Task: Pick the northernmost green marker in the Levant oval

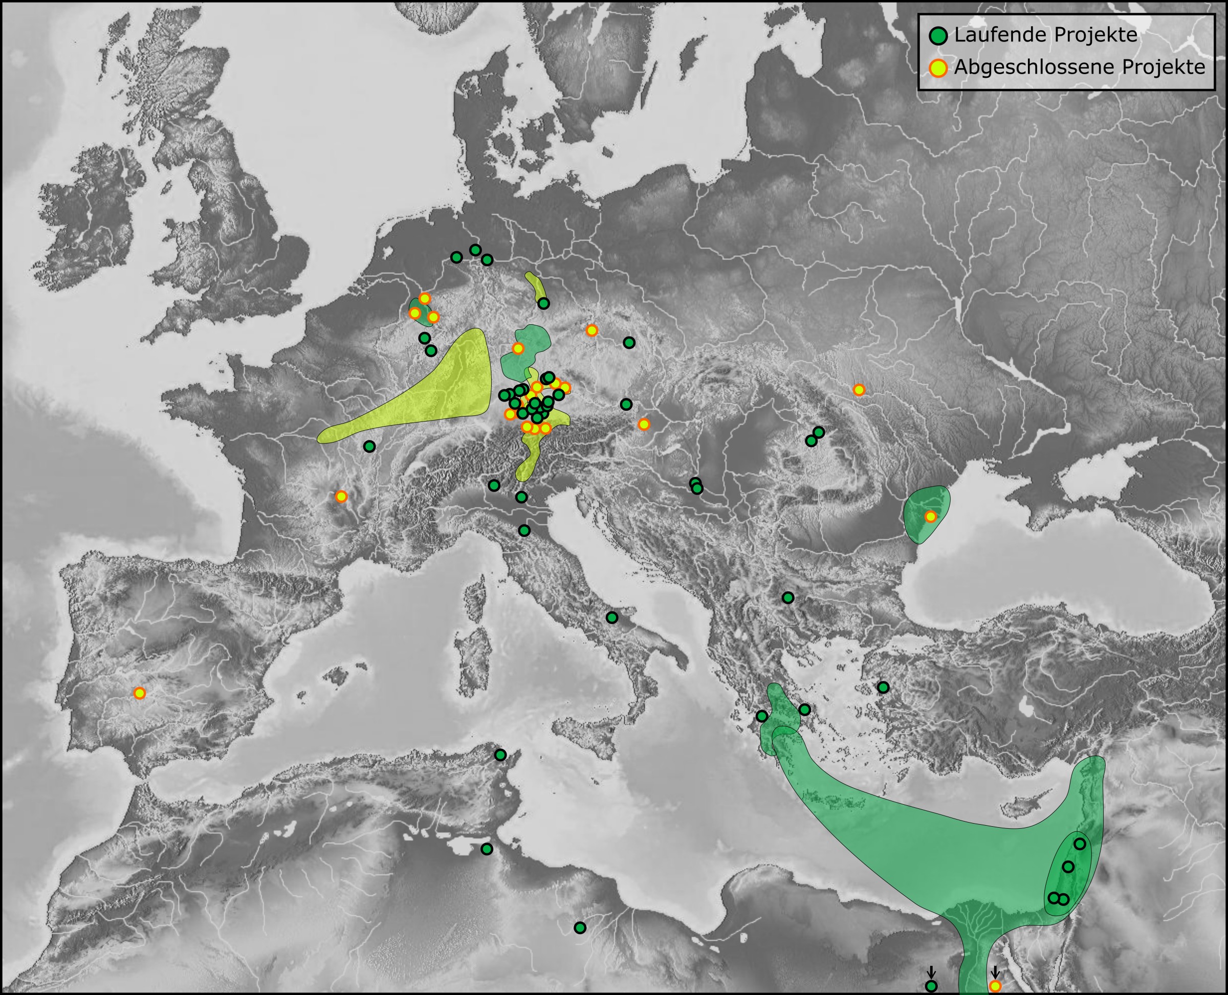Action: coord(1080,844)
